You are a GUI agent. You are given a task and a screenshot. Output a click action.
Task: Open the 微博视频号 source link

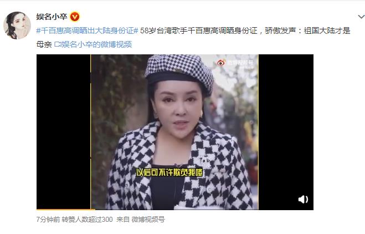point(148,220)
